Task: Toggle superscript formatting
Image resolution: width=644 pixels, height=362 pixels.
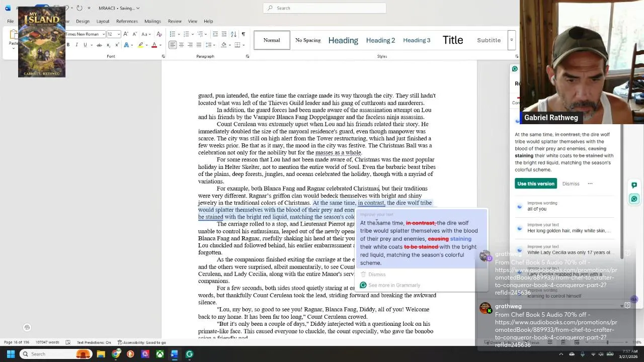Action: 116,45
